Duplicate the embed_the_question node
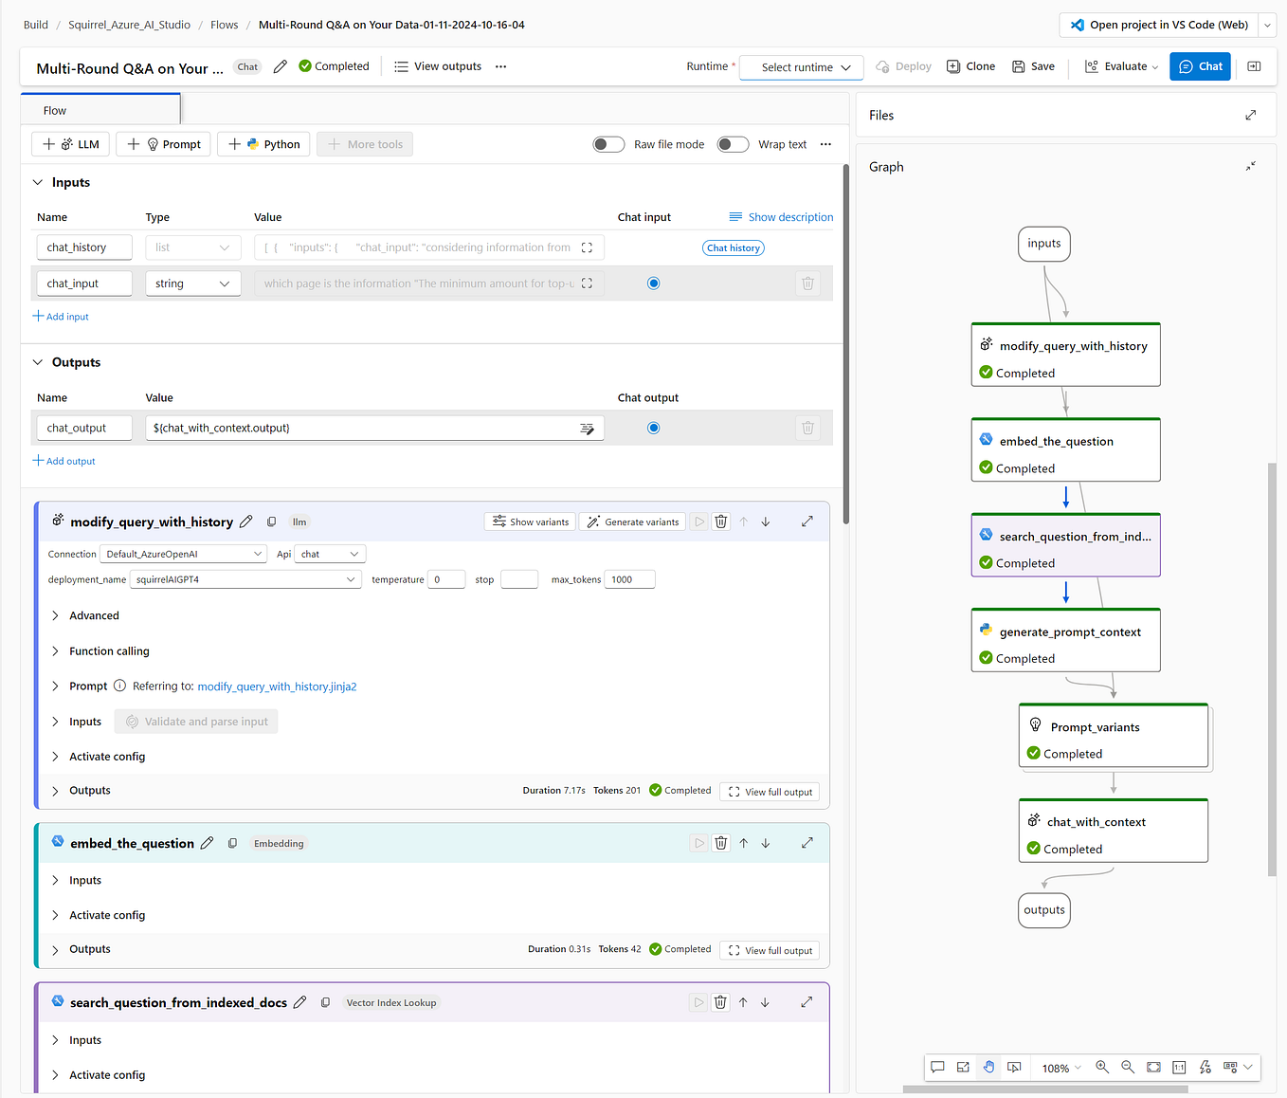The height and width of the screenshot is (1098, 1287). click(232, 842)
